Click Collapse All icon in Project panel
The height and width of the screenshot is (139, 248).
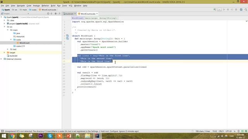(x=52, y=14)
